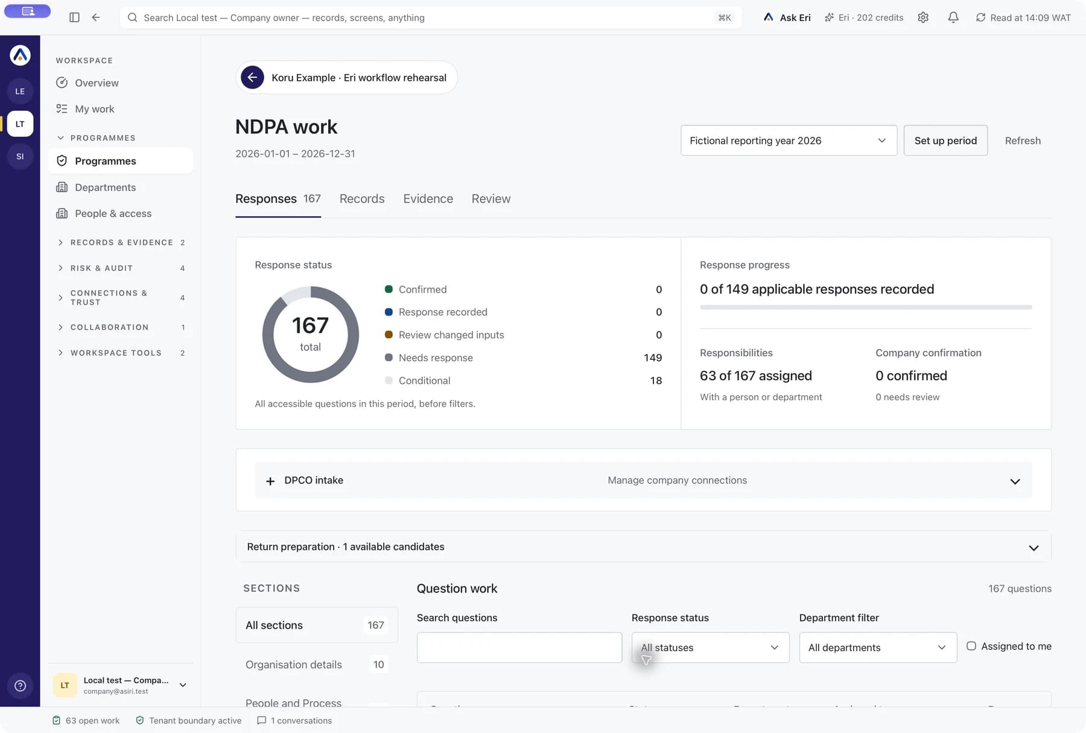Select the Organisation details section
Viewport: 1086px width, 733px height.
317,664
